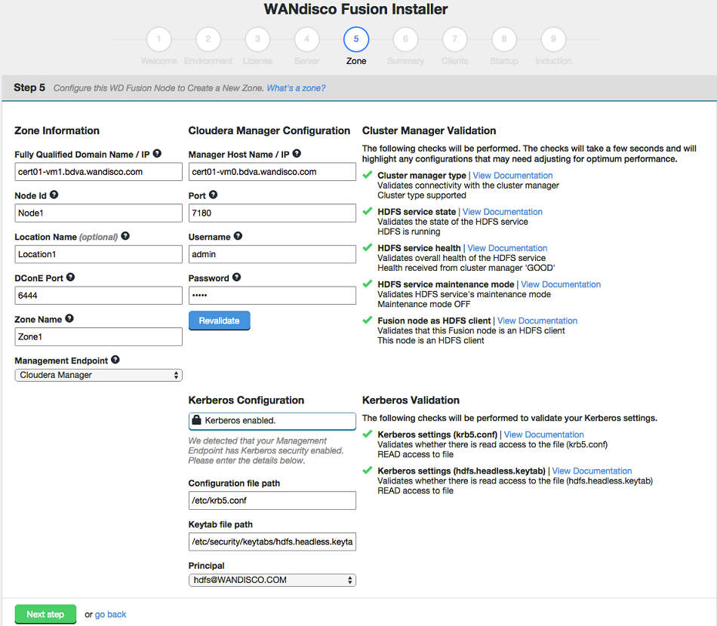Click the Zone Name help icon

click(69, 318)
